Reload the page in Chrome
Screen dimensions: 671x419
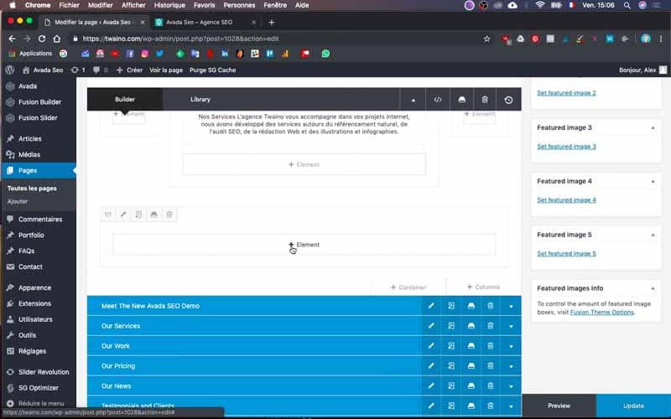[41, 39]
